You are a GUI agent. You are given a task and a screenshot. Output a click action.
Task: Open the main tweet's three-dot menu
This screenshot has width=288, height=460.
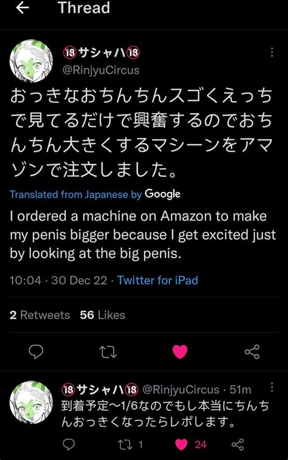pyautogui.click(x=272, y=52)
